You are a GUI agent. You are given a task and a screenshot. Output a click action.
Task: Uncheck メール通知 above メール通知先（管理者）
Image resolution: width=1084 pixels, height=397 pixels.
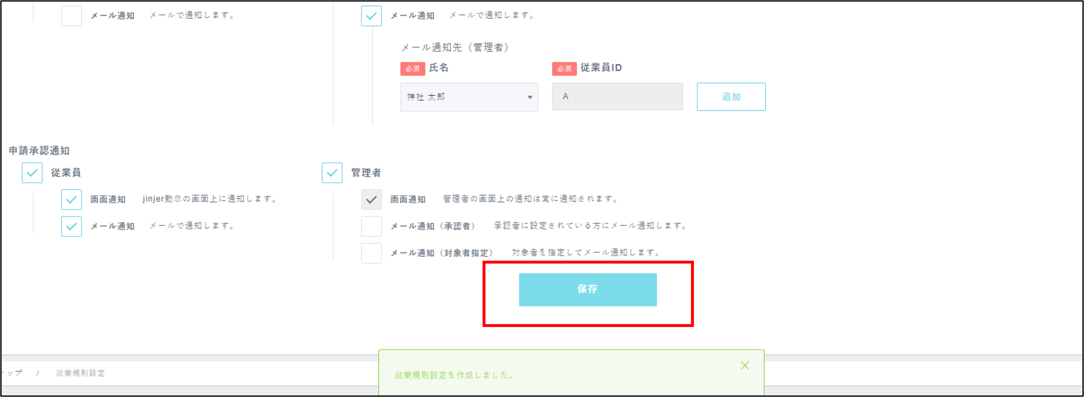pos(371,16)
